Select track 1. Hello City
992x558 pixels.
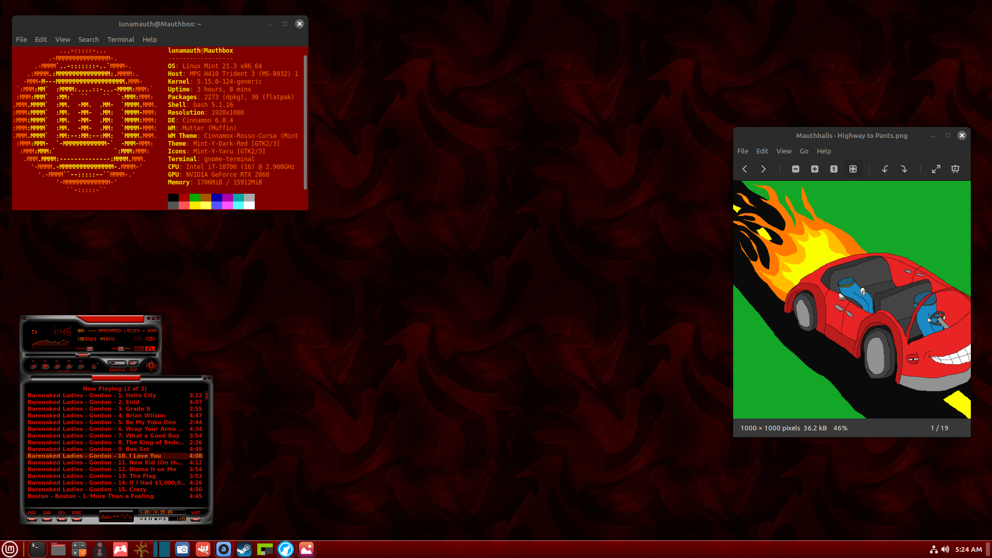(115, 395)
